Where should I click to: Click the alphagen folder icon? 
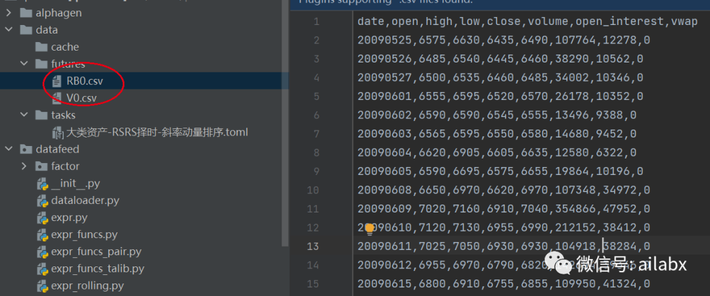point(26,12)
